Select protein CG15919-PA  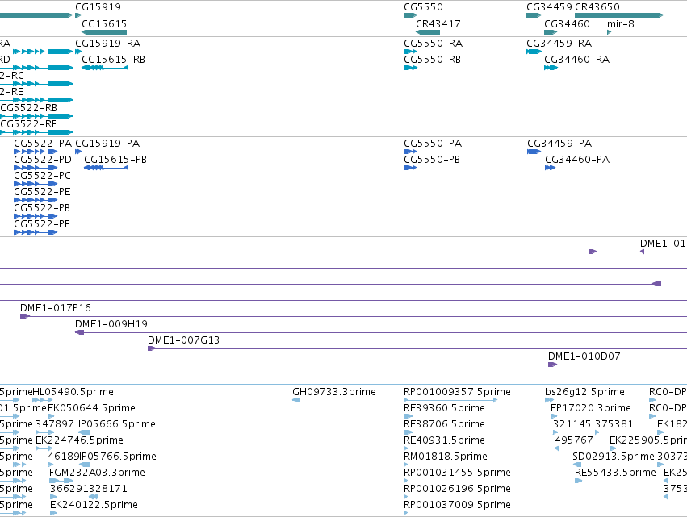click(107, 144)
